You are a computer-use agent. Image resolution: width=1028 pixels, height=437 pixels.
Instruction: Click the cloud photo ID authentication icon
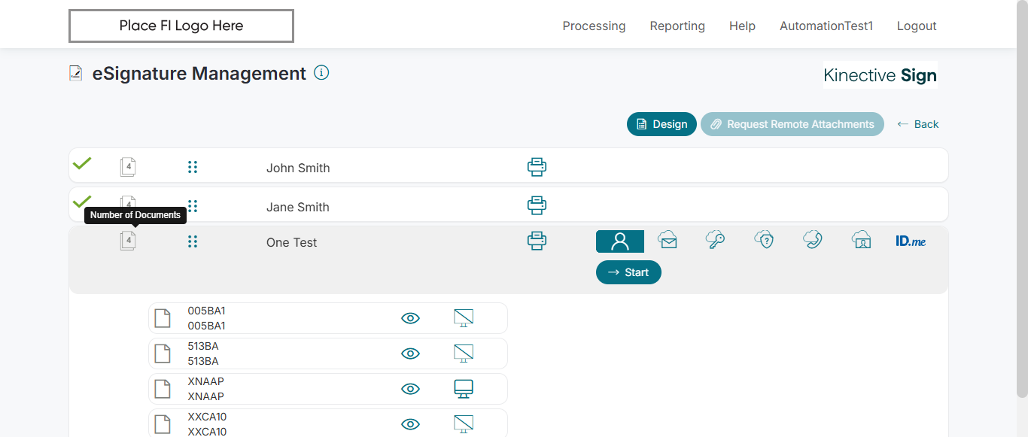pyautogui.click(x=862, y=241)
